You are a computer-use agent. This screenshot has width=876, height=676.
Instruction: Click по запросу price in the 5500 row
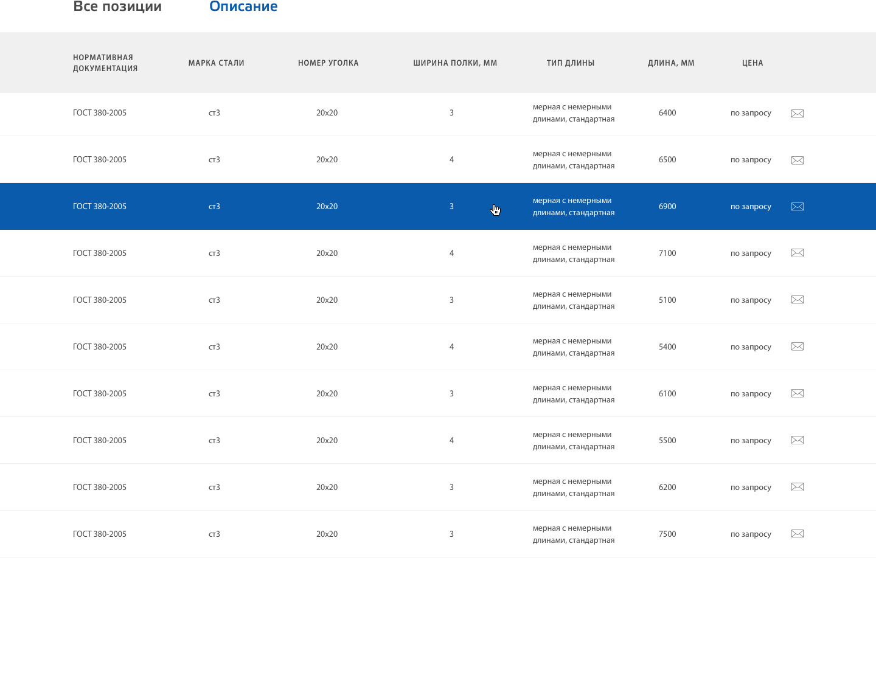[x=751, y=441]
